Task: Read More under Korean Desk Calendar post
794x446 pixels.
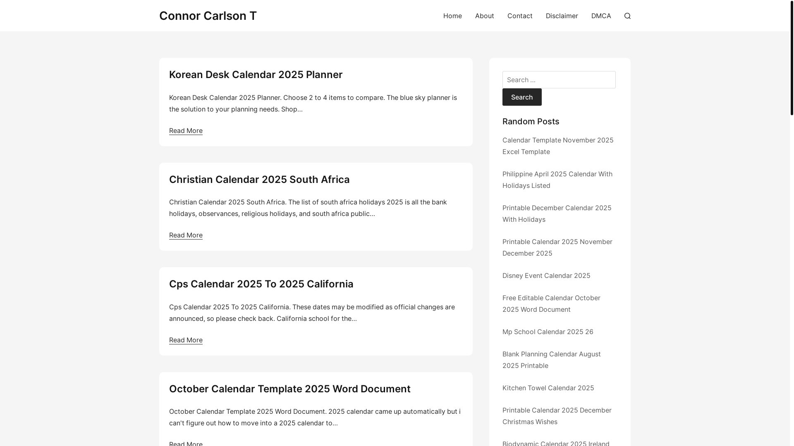Action: point(186,130)
